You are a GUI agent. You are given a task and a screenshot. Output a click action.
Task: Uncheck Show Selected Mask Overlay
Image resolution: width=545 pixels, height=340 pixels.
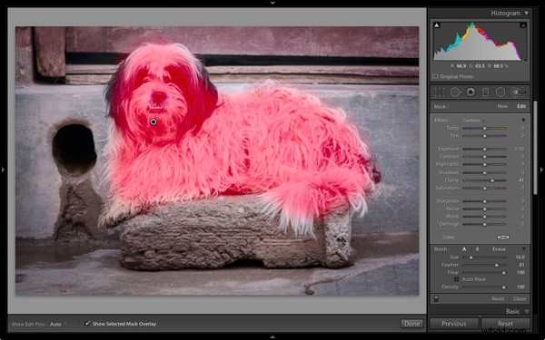[x=87, y=324]
